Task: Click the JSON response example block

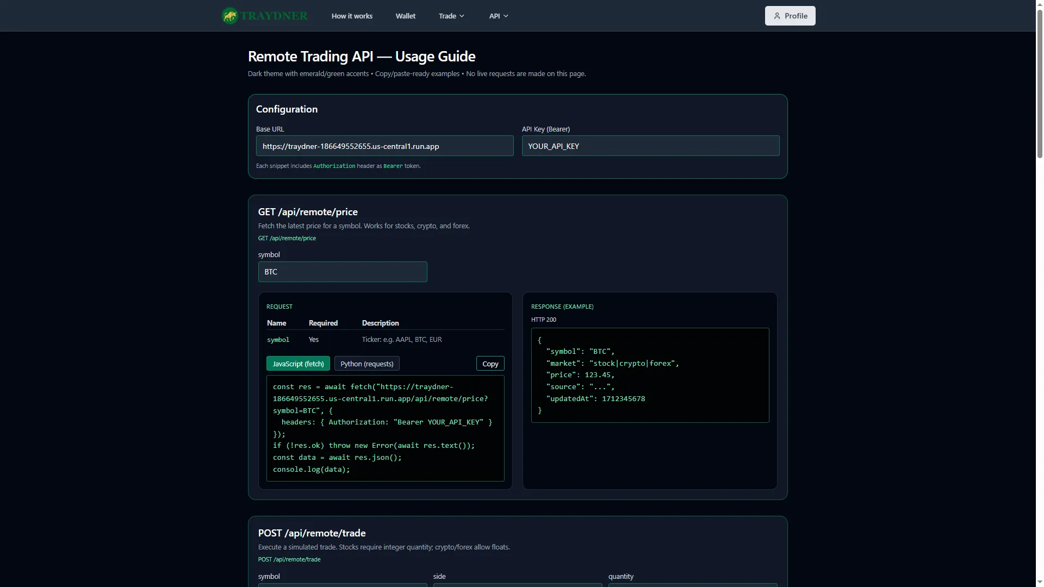Action: [650, 375]
